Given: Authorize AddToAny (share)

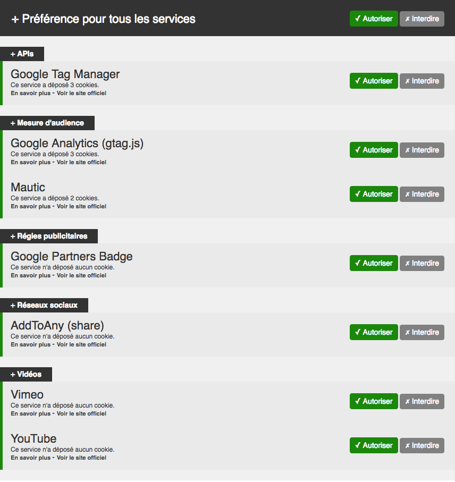Looking at the screenshot, I should pos(374,332).
